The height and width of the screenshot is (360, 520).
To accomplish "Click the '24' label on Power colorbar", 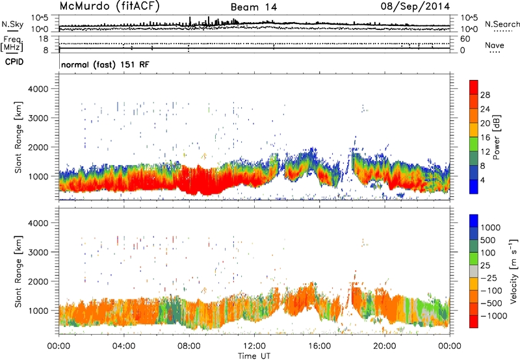I will click(x=485, y=109).
